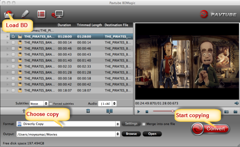240x147 pixels.
Task: Click the Pavtube logo
Action: pos(218,14)
